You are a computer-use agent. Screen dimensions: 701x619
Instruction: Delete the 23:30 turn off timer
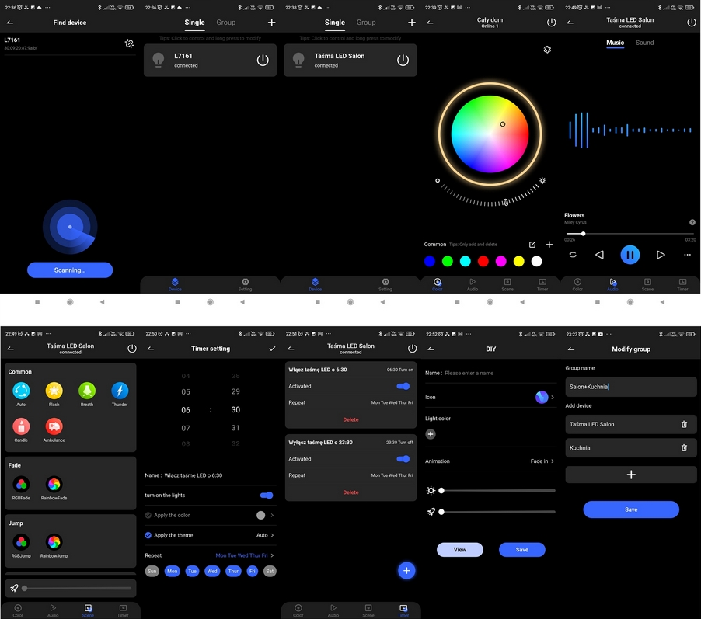(x=350, y=492)
